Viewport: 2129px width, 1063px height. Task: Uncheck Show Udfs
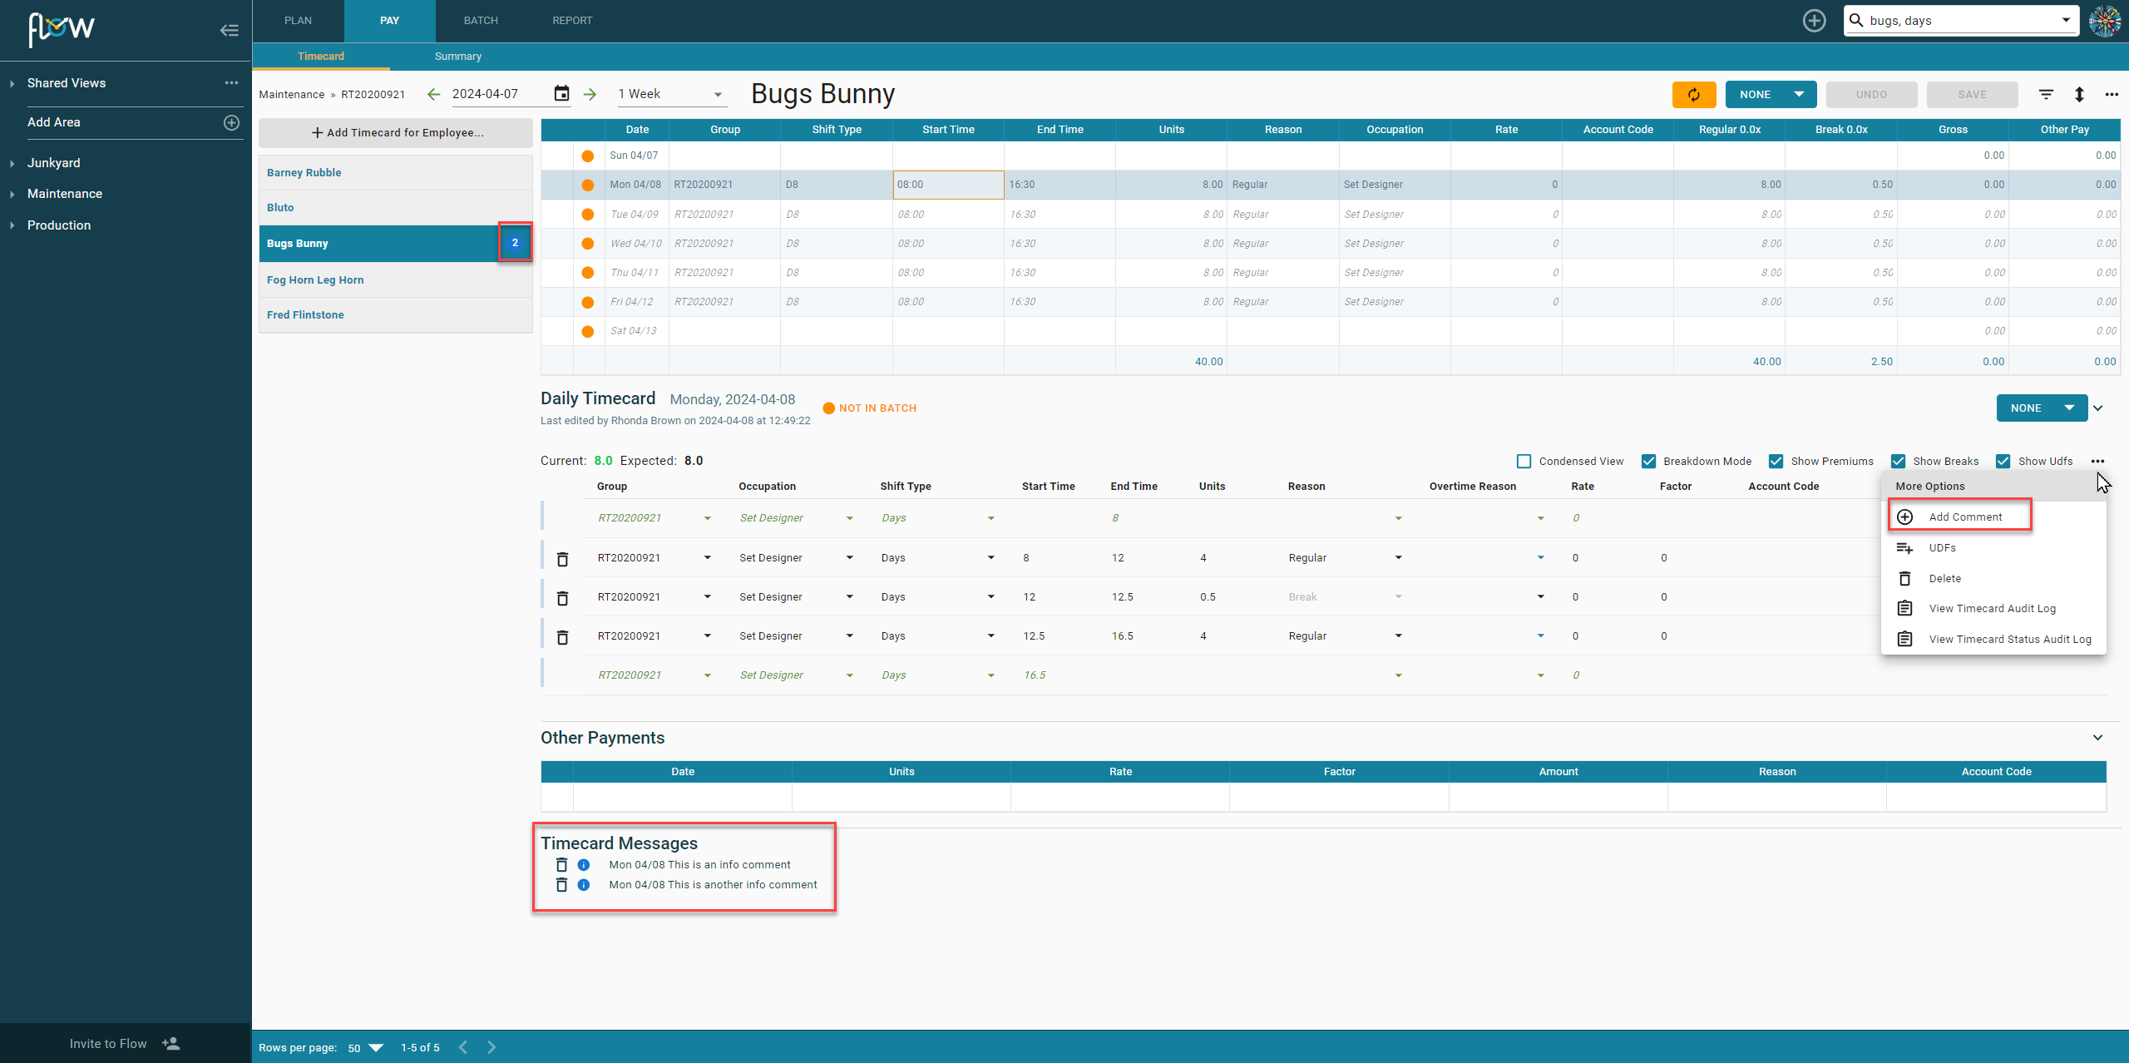pyautogui.click(x=2003, y=461)
